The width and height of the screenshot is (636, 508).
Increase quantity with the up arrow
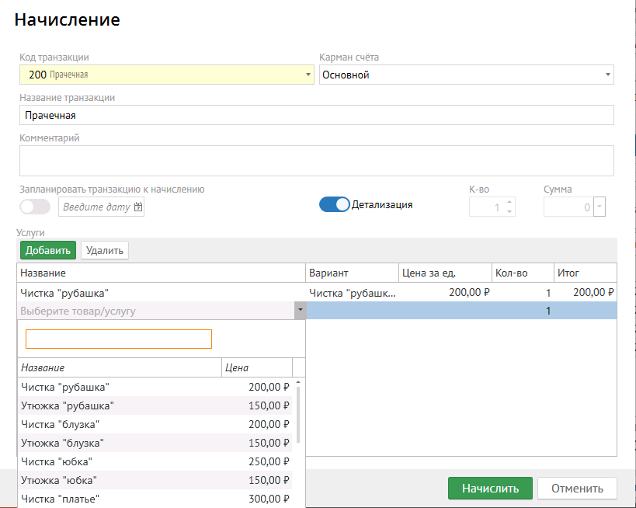pyautogui.click(x=509, y=203)
